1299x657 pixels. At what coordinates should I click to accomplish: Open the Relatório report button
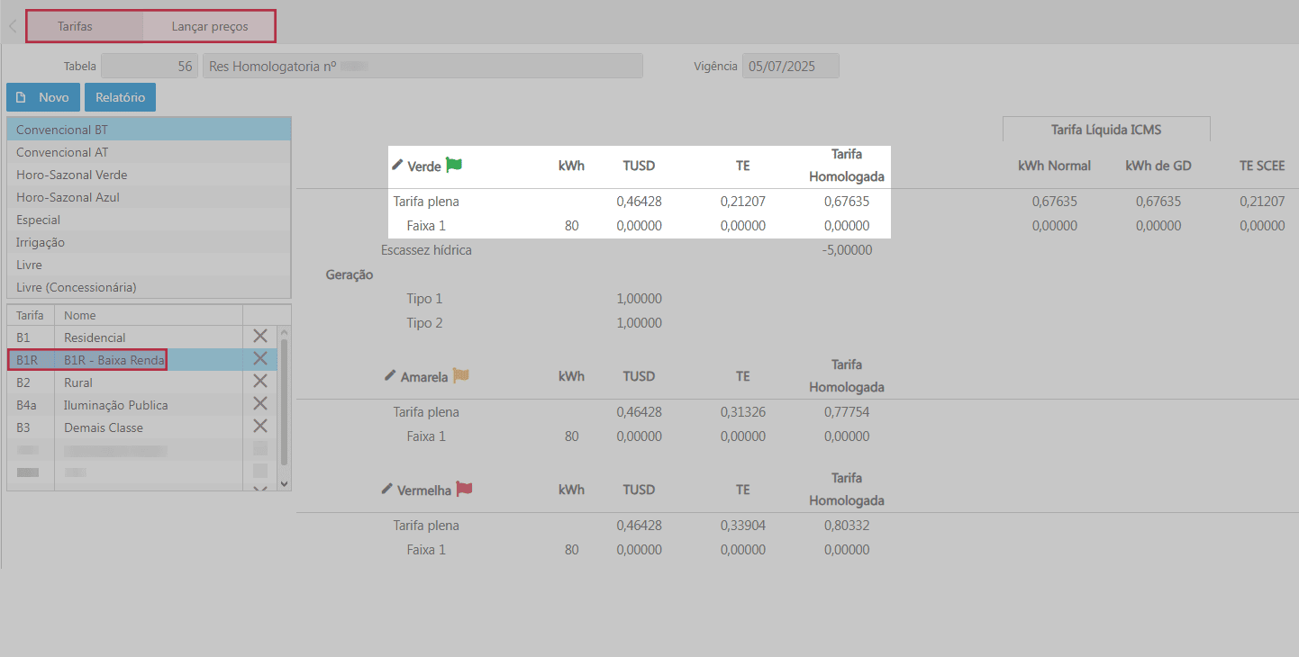click(x=121, y=97)
